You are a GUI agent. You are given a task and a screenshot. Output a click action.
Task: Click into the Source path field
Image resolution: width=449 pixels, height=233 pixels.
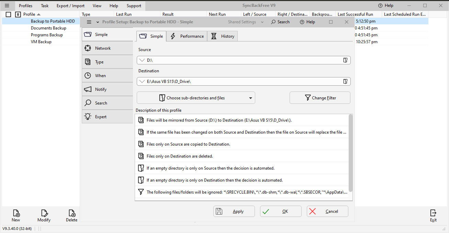(x=244, y=60)
